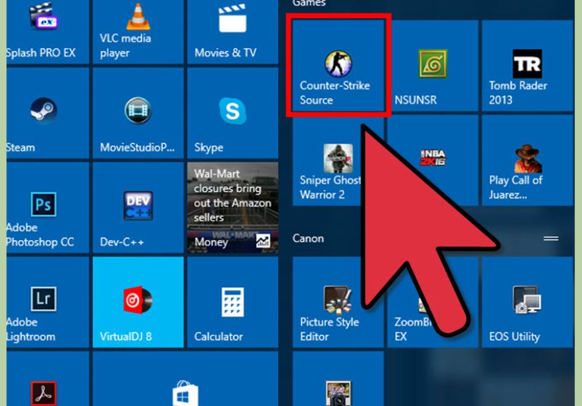This screenshot has height=406, width=582.
Task: Launch Counter-Strike Source tile
Action: [338, 66]
